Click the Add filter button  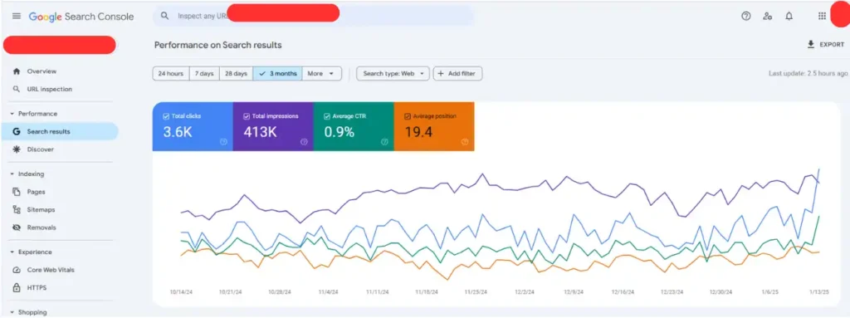[457, 74]
